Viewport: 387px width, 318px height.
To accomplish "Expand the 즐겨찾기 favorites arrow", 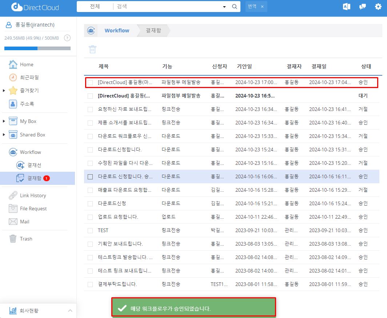I will click(x=4, y=91).
